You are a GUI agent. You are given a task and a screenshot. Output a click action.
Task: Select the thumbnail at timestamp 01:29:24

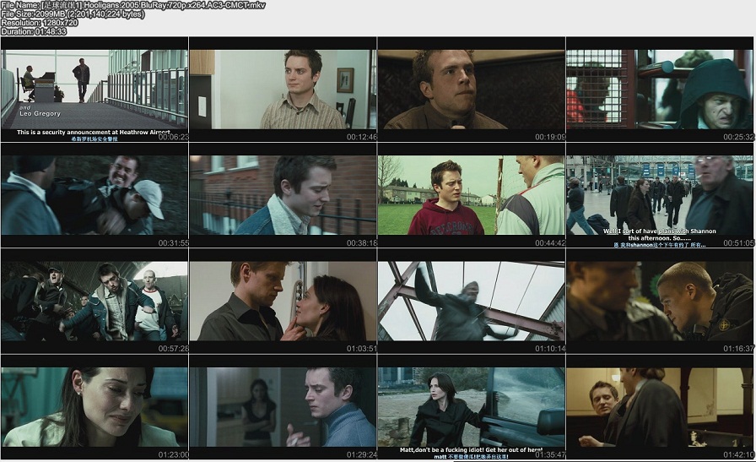[x=283, y=407]
